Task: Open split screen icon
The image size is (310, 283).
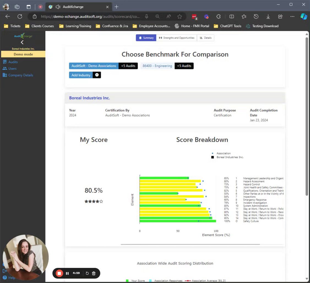Action: tap(232, 16)
